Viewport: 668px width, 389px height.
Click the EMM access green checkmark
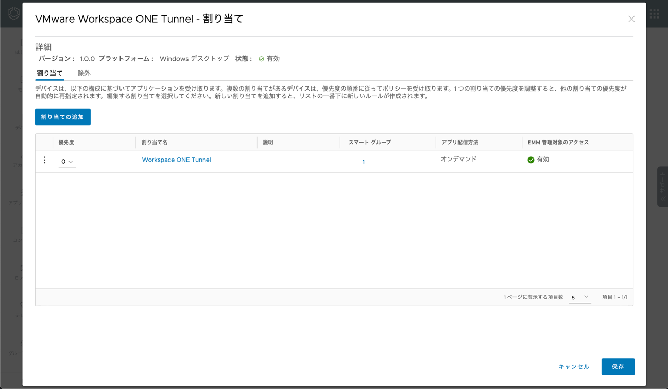click(x=531, y=160)
